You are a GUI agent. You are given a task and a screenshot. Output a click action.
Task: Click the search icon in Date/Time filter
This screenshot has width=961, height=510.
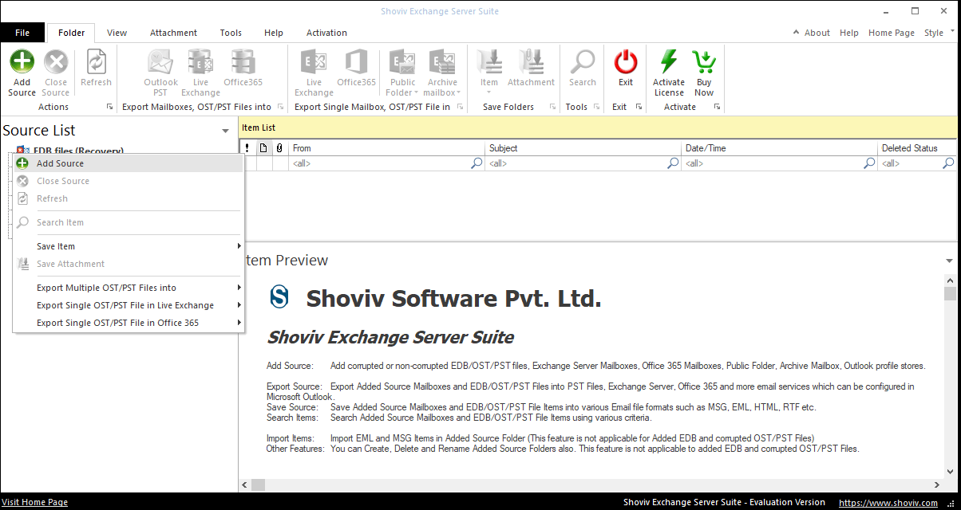[869, 163]
